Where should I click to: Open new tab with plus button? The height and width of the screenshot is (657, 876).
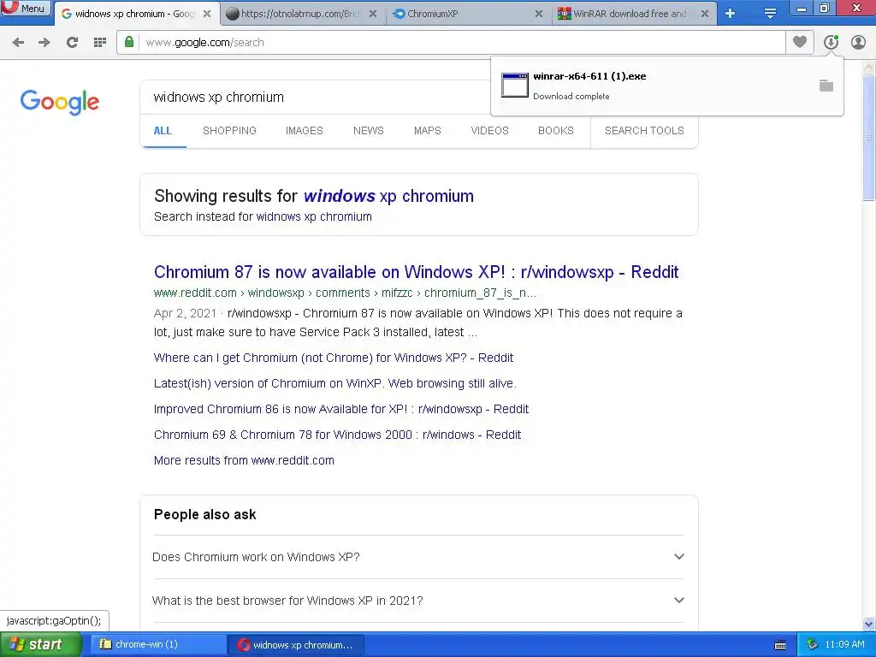click(730, 14)
